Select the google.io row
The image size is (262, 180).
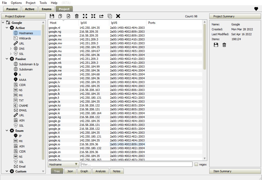125,144
